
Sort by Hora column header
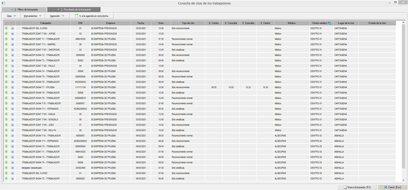(161, 23)
